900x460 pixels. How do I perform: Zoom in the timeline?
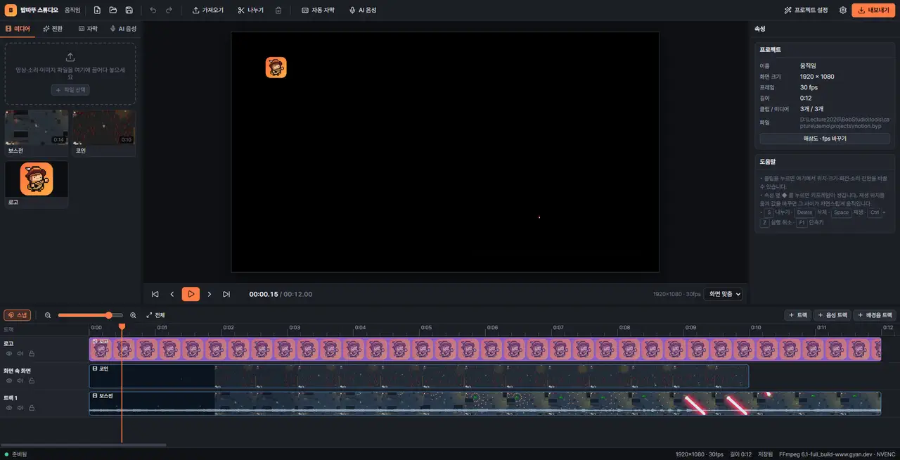click(133, 315)
